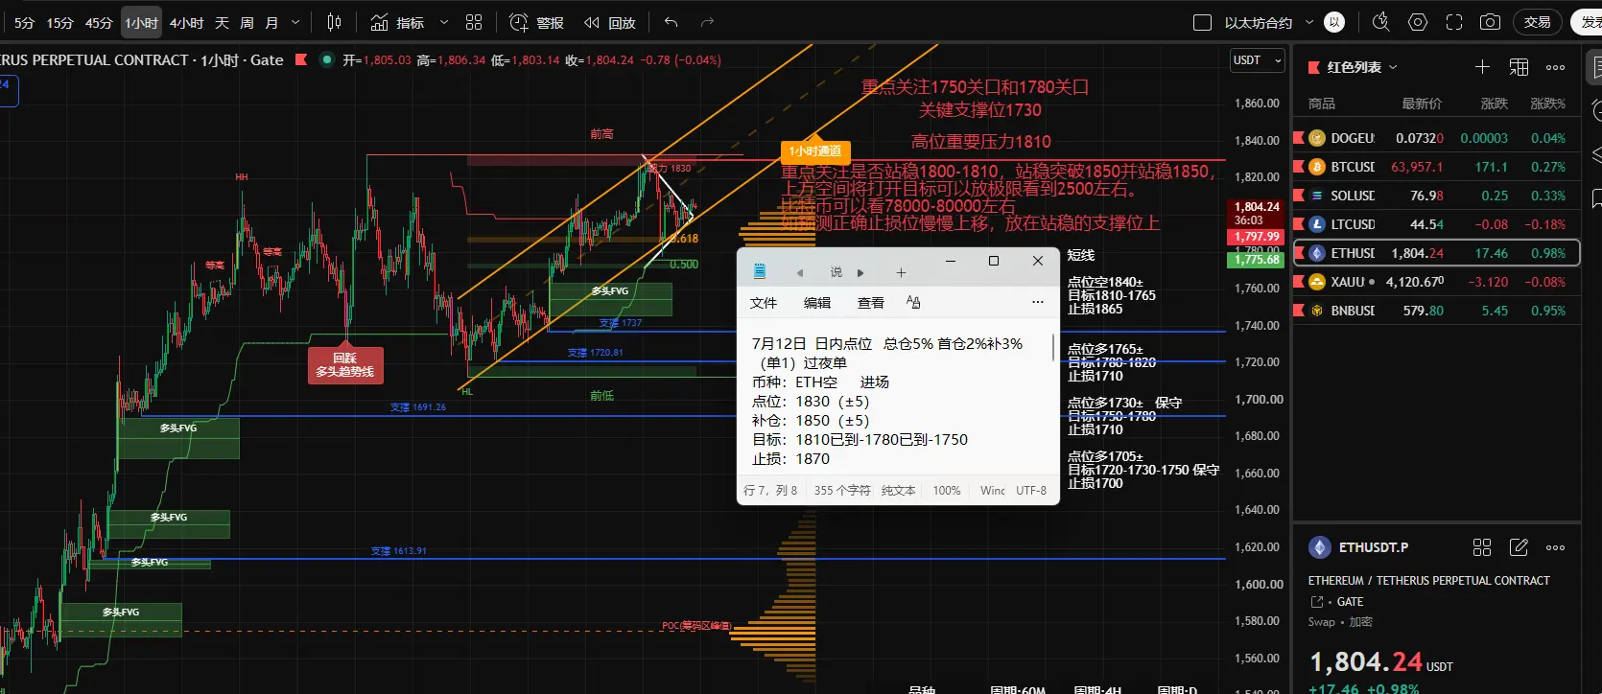1602x694 pixels.
Task: Toggle the red flag beside the chart title
Action: (x=301, y=59)
